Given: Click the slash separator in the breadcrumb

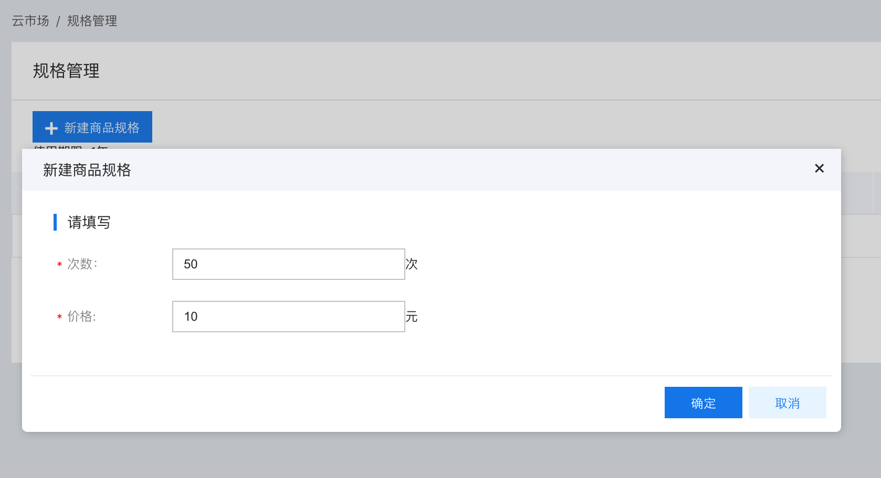Looking at the screenshot, I should tap(58, 21).
